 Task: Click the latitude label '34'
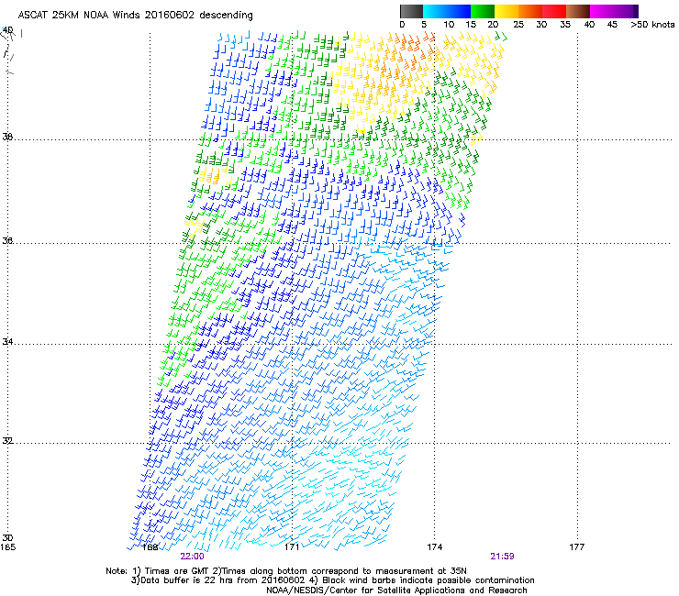point(7,342)
